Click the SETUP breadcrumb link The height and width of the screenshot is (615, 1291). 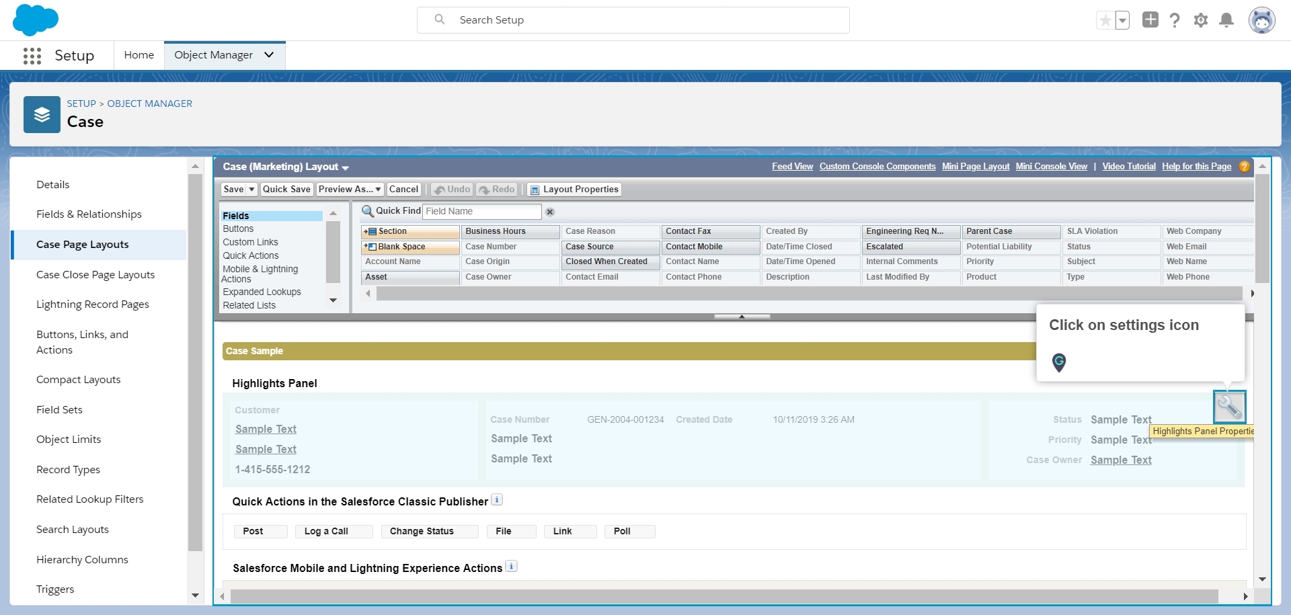[81, 104]
